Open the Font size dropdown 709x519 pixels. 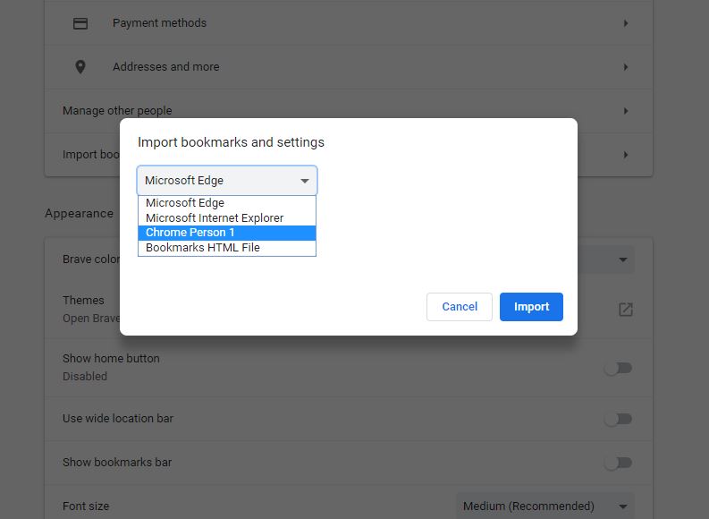coord(544,506)
